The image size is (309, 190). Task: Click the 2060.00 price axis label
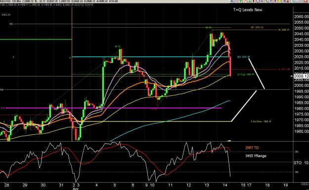coord(301,16)
